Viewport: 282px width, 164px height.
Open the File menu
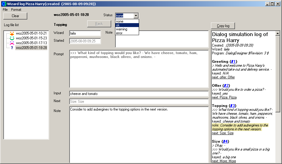(5, 10)
